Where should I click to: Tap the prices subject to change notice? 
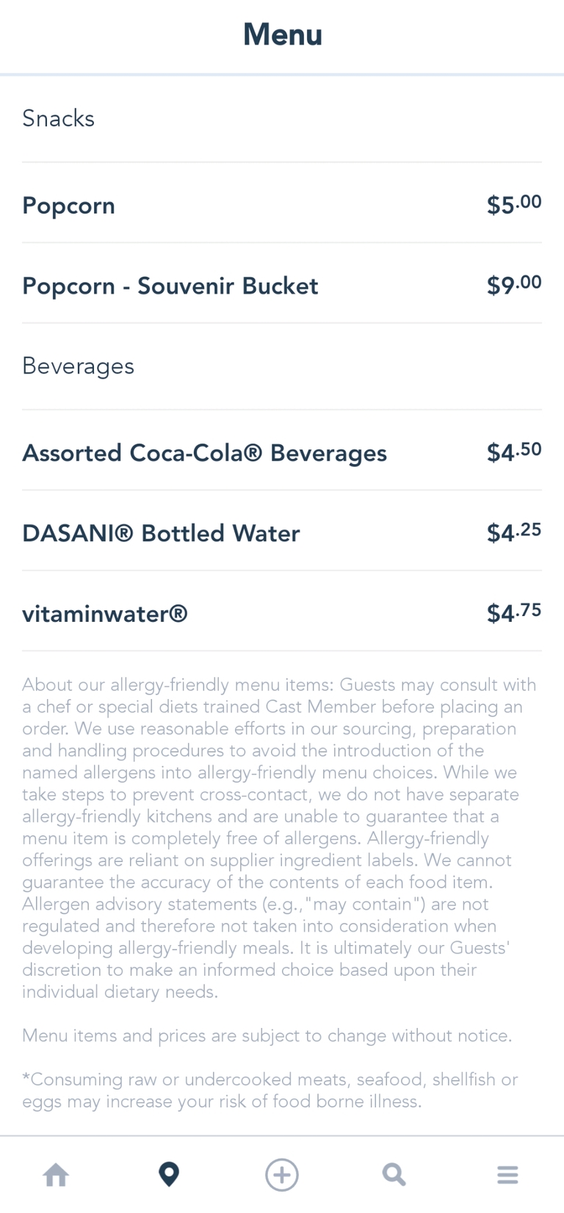click(267, 1036)
